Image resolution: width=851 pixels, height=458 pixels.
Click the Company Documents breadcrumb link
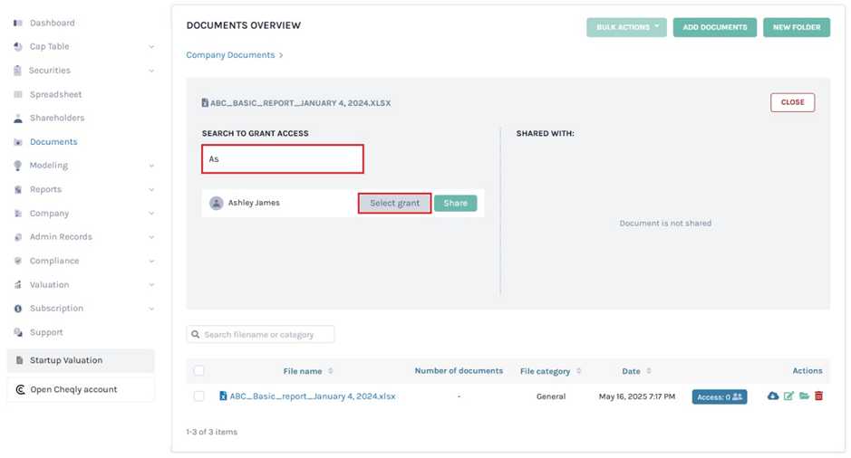pyautogui.click(x=230, y=55)
